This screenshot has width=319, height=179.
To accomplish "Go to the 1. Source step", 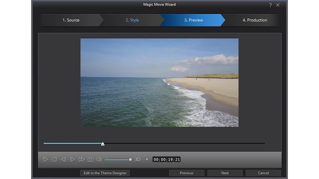I will pyautogui.click(x=71, y=20).
